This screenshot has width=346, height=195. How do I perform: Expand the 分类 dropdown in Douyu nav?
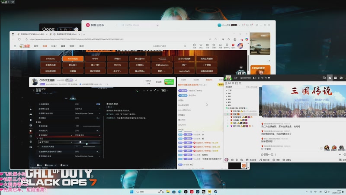[x=54, y=46]
